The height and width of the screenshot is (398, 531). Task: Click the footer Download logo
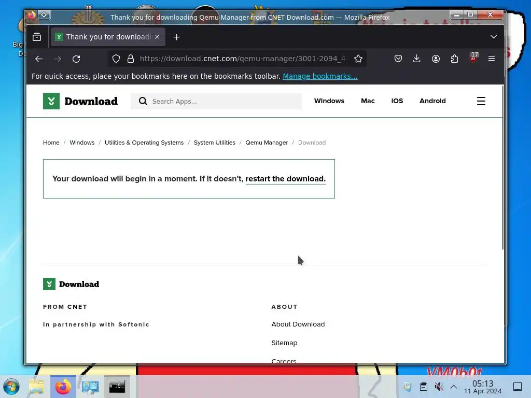tap(71, 284)
